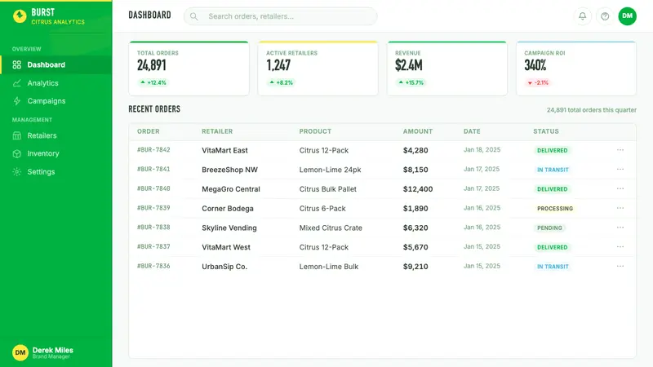Sort by the RETAILER column header

(x=217, y=131)
